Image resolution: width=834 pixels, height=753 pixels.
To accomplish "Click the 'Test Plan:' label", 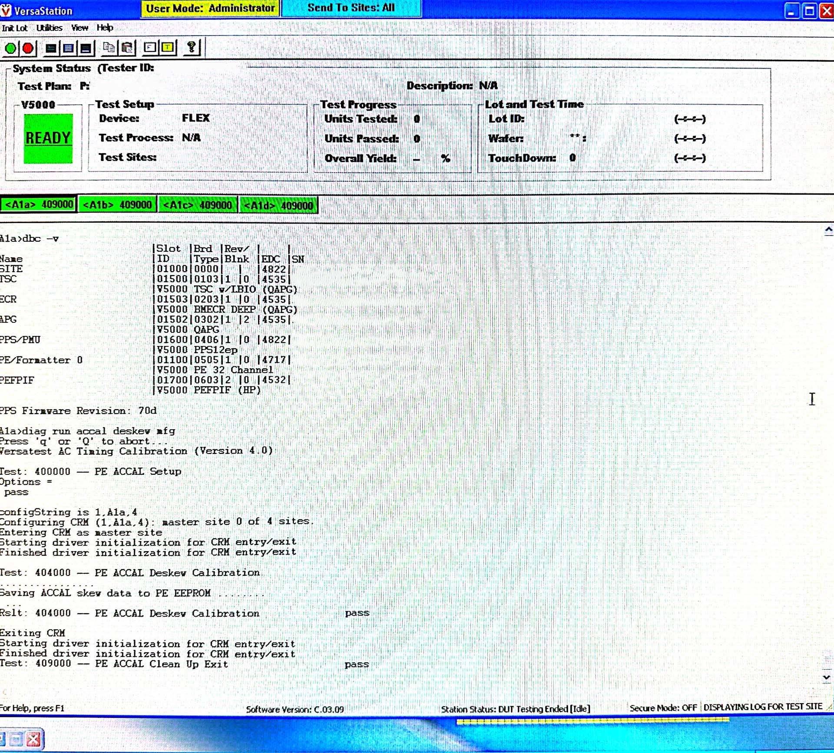I will 44,86.
